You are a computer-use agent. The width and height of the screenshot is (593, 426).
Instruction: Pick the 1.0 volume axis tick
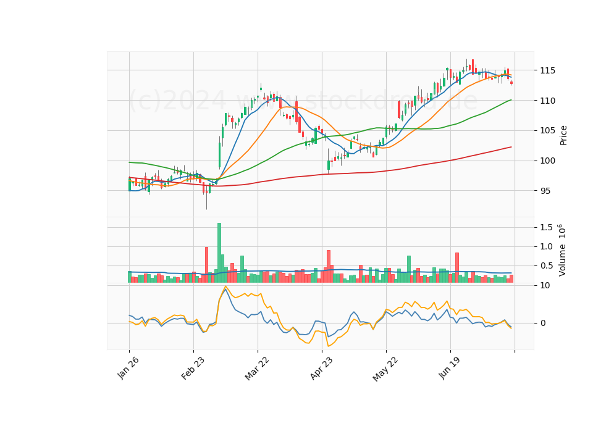pyautogui.click(x=547, y=246)
